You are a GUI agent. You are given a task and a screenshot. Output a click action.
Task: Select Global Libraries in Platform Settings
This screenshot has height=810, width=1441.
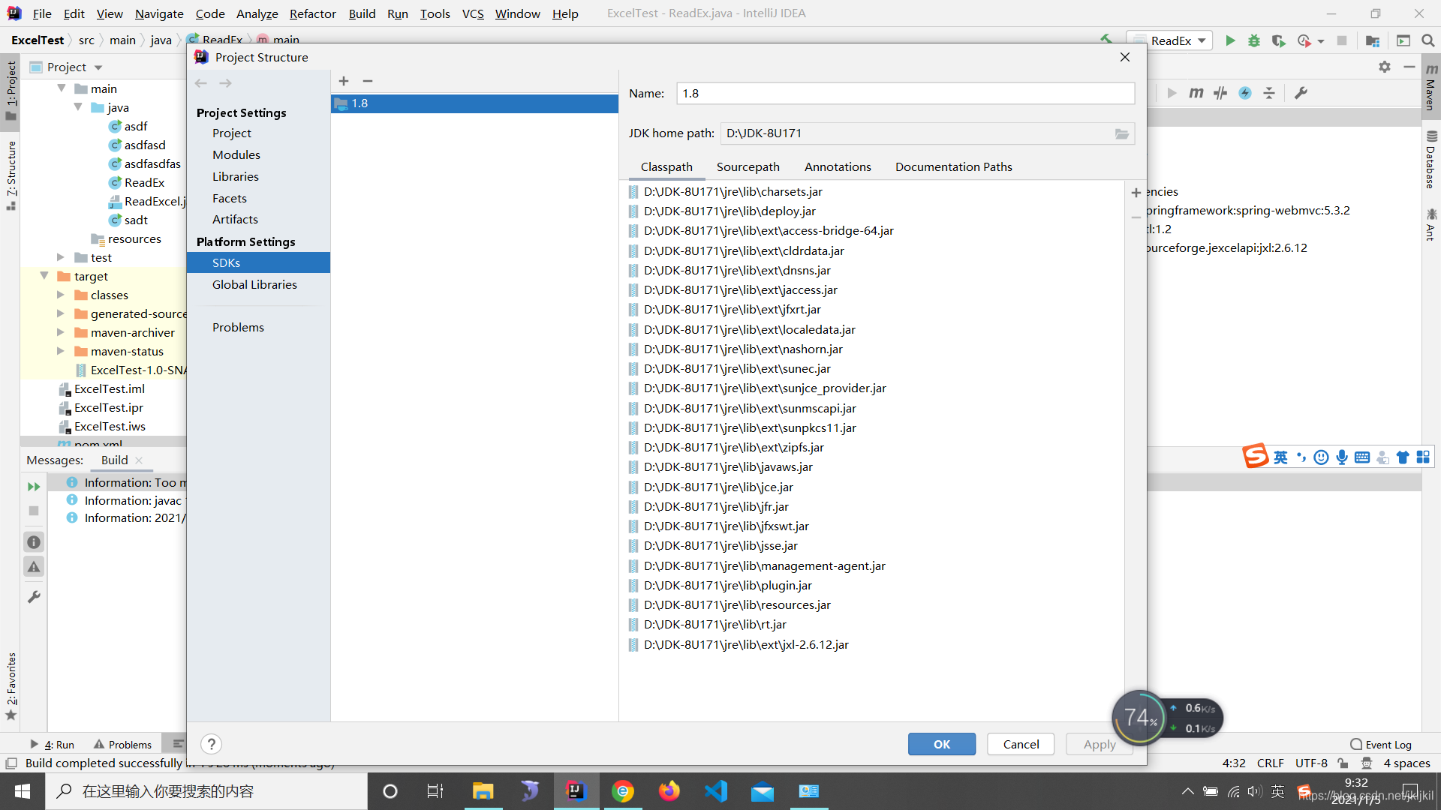tap(254, 284)
